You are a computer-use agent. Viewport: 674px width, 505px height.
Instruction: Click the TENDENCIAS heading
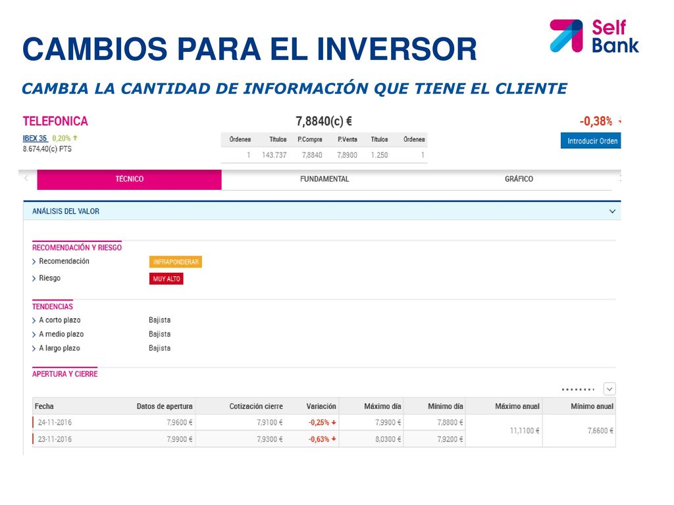53,306
